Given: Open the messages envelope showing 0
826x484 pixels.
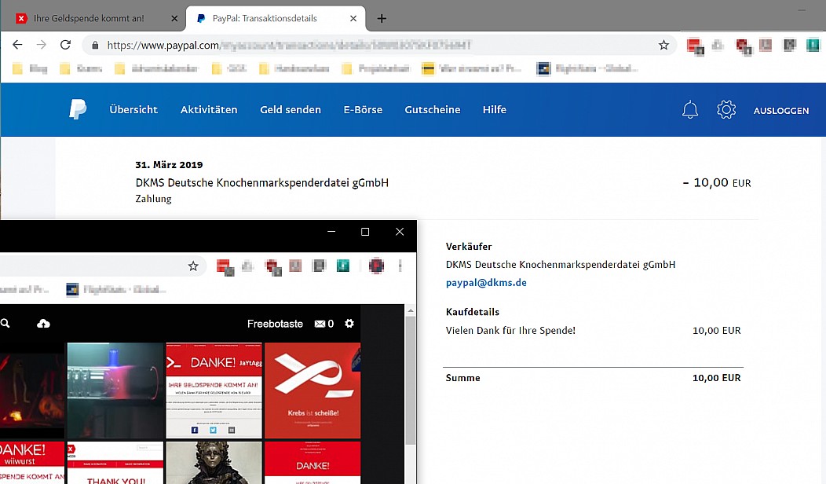Looking at the screenshot, I should click(324, 324).
